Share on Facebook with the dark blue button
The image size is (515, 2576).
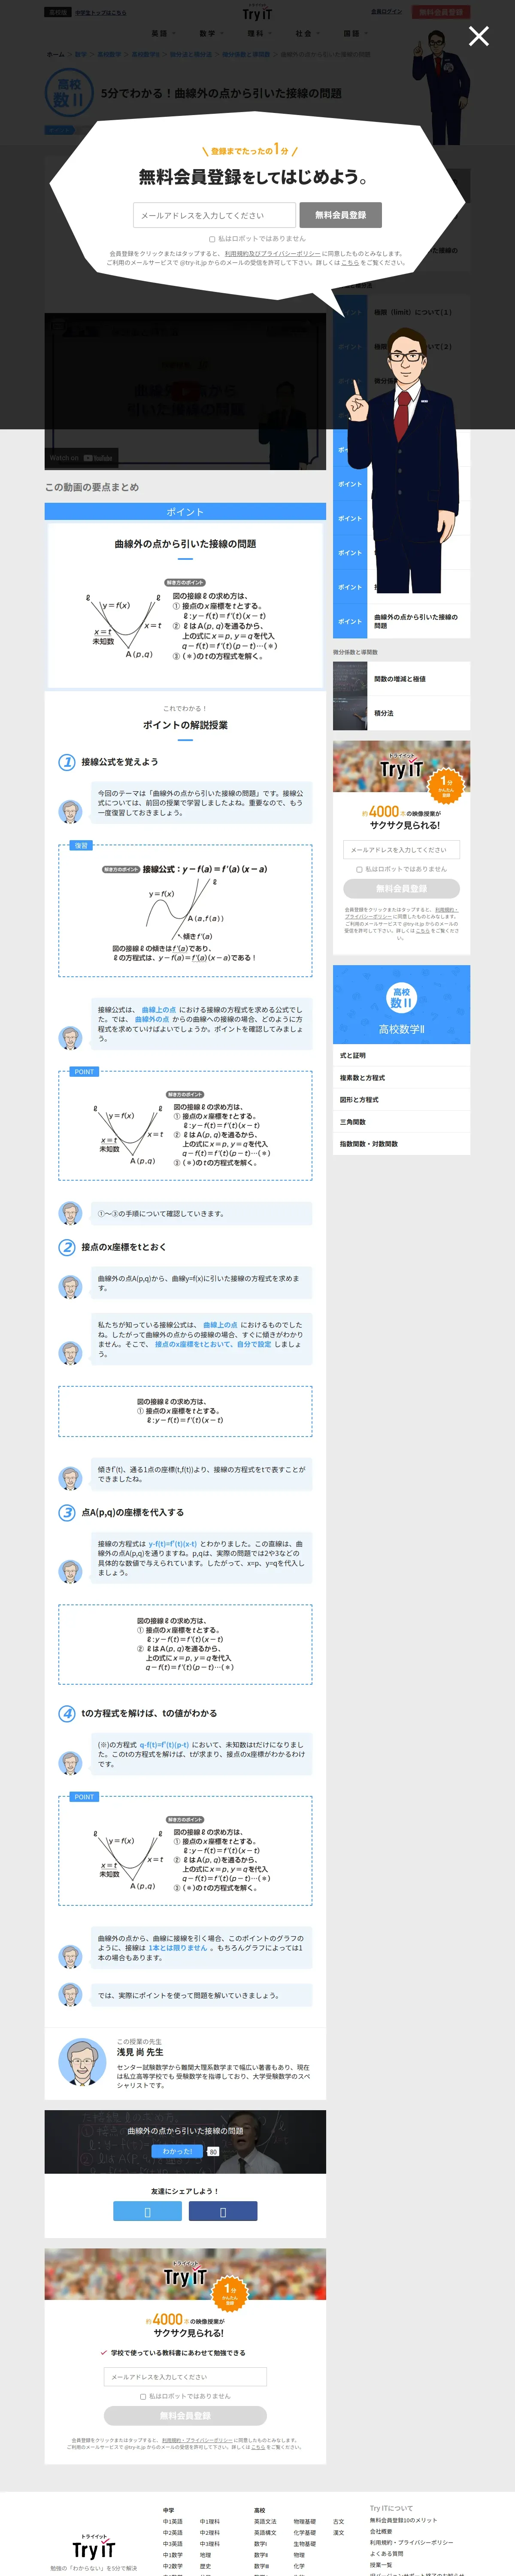[223, 2211]
